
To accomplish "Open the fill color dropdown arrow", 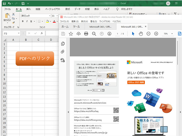I will 51,21.
